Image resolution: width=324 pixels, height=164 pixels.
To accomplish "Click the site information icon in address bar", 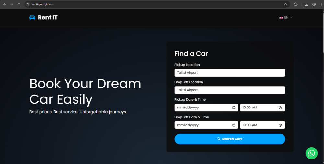I will 28,4.
